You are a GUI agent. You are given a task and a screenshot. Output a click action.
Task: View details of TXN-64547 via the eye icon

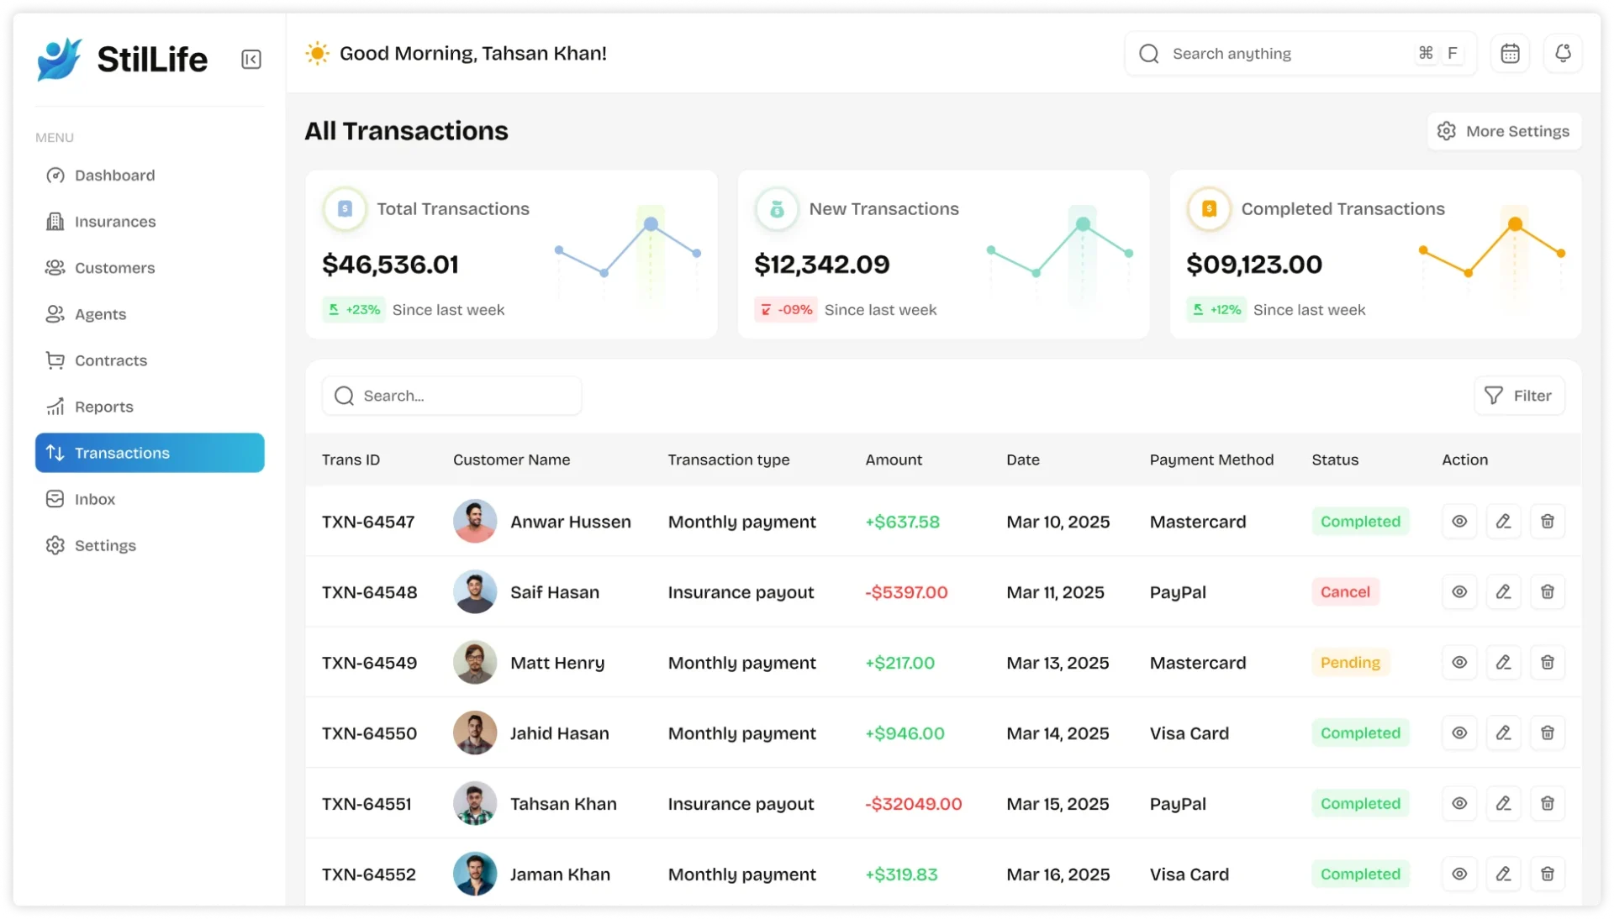pyautogui.click(x=1459, y=522)
